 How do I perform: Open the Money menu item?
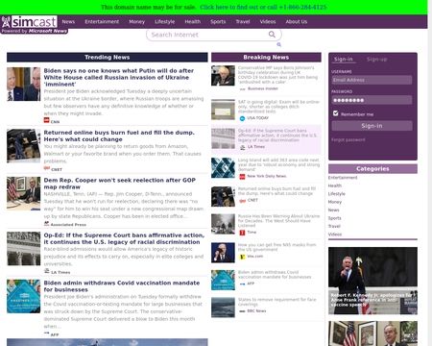coord(137,22)
